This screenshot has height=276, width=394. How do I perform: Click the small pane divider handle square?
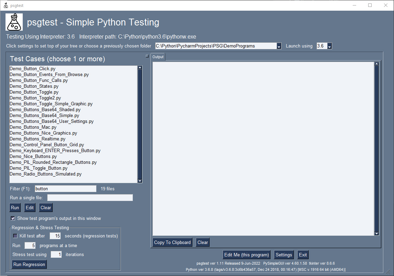[147, 56]
